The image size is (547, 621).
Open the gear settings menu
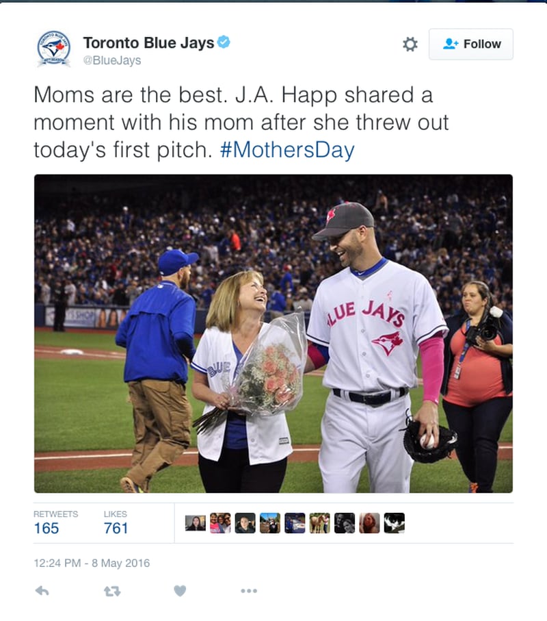coord(410,44)
